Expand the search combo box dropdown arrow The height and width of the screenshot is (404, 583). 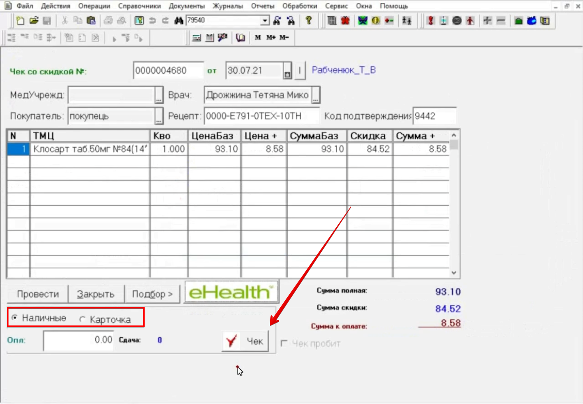(265, 21)
